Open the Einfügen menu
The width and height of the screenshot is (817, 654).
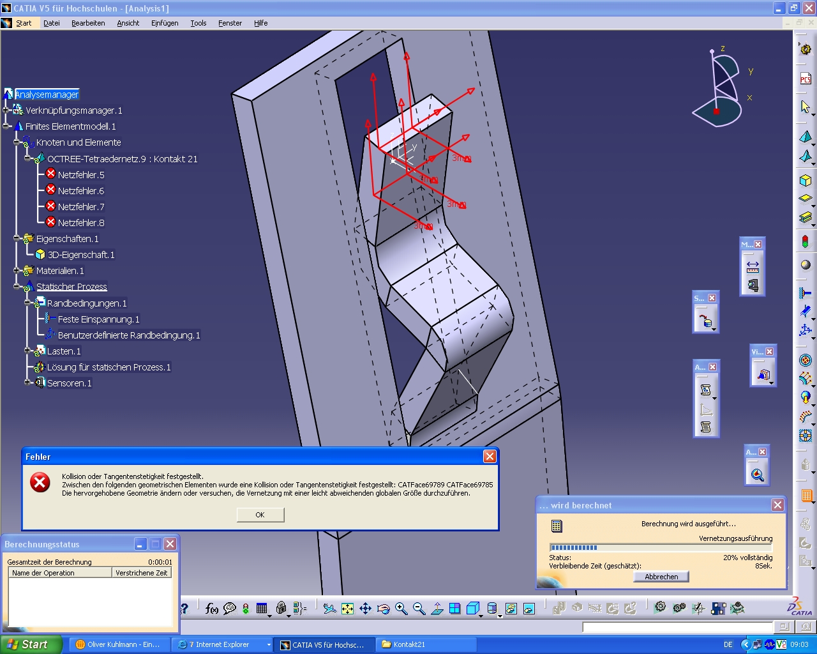[x=165, y=23]
